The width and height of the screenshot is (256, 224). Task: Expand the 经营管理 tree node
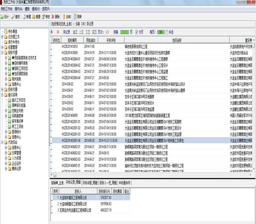point(2,47)
